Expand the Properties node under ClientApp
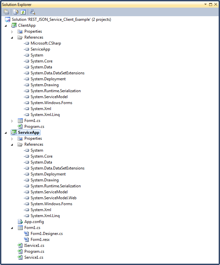The image size is (220, 265). pos(12,32)
